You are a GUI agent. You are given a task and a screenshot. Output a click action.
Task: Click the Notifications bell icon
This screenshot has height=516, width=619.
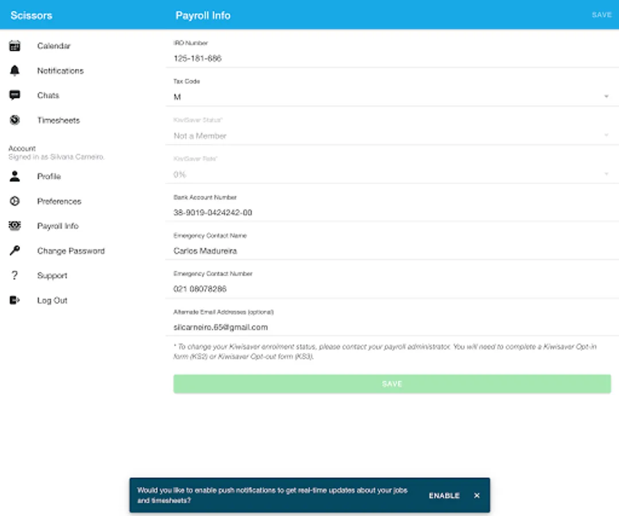coord(14,71)
